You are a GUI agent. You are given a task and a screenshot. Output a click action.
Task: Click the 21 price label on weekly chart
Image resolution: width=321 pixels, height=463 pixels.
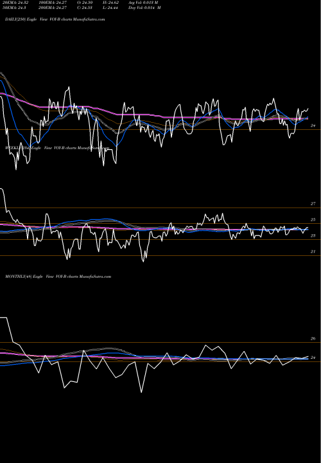point(313,251)
